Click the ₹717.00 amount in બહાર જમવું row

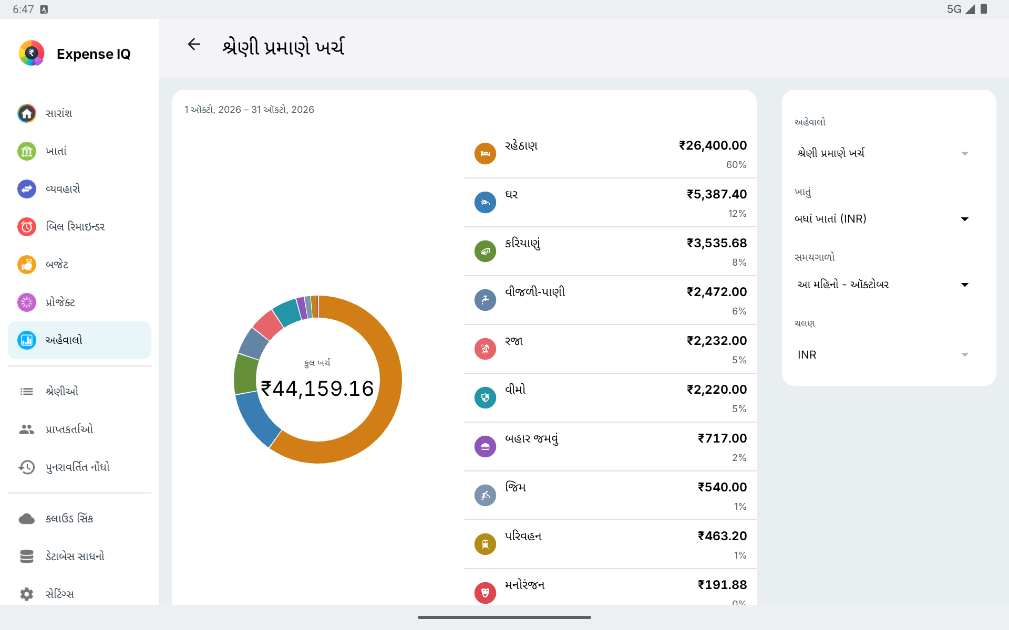click(x=722, y=438)
